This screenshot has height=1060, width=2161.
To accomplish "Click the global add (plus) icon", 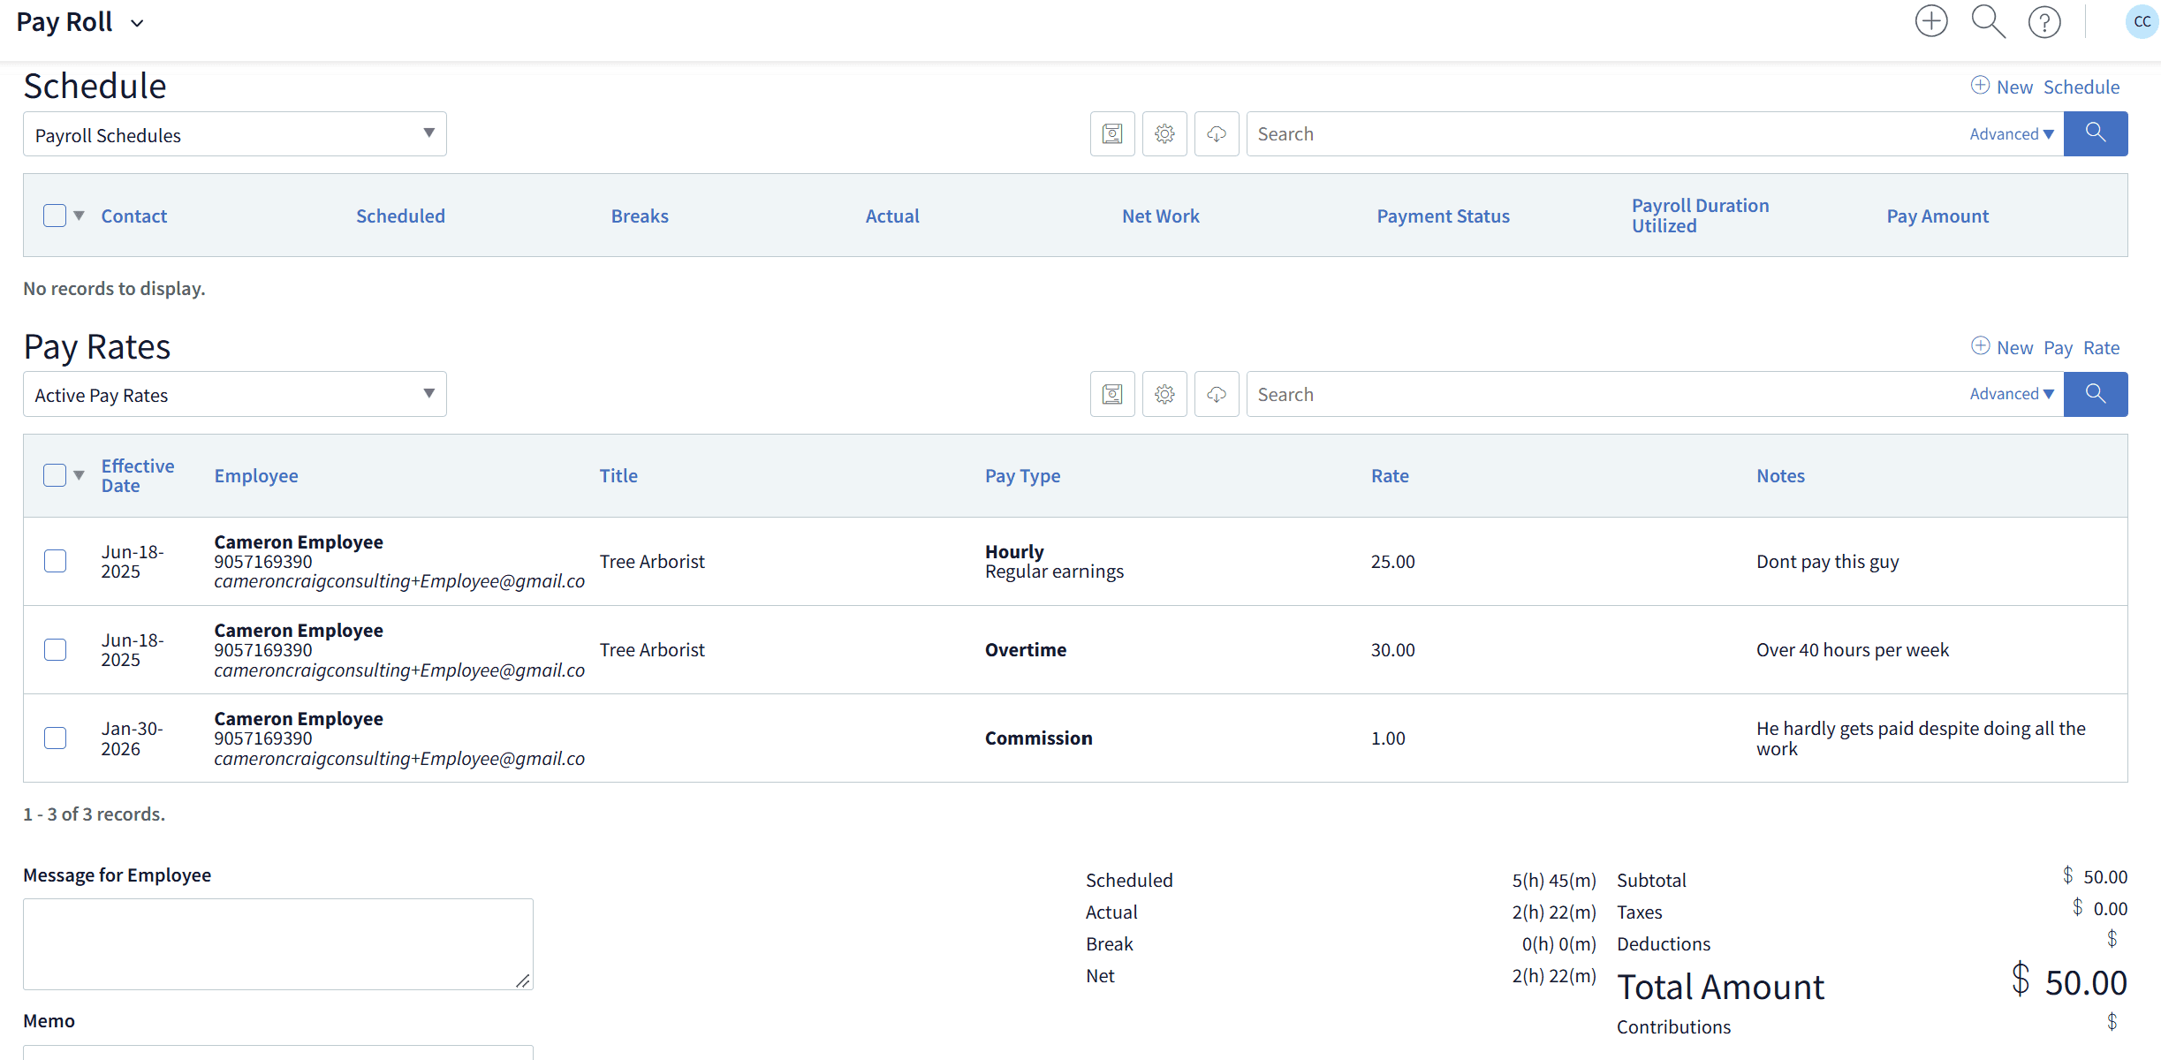I will 1931,21.
